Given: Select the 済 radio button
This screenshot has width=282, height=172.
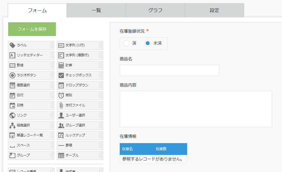Looking at the screenshot, I should tap(126, 43).
